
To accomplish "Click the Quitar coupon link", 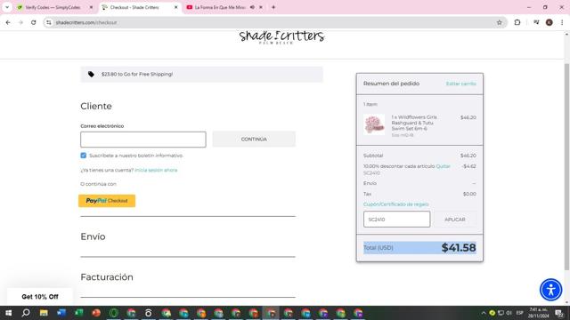I will [443, 166].
